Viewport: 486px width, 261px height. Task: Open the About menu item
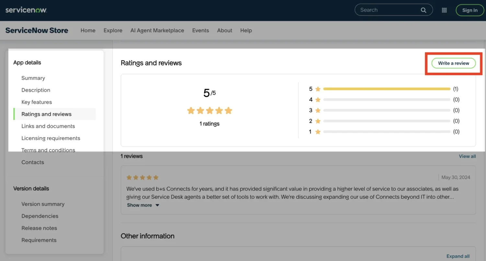click(x=225, y=30)
